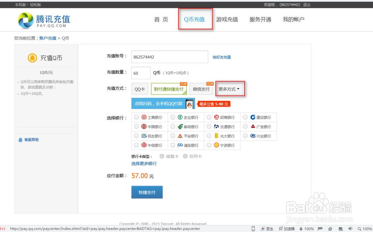373x232 pixels.
Task: Click the 手机版 link in top bar
Action: 21,4
